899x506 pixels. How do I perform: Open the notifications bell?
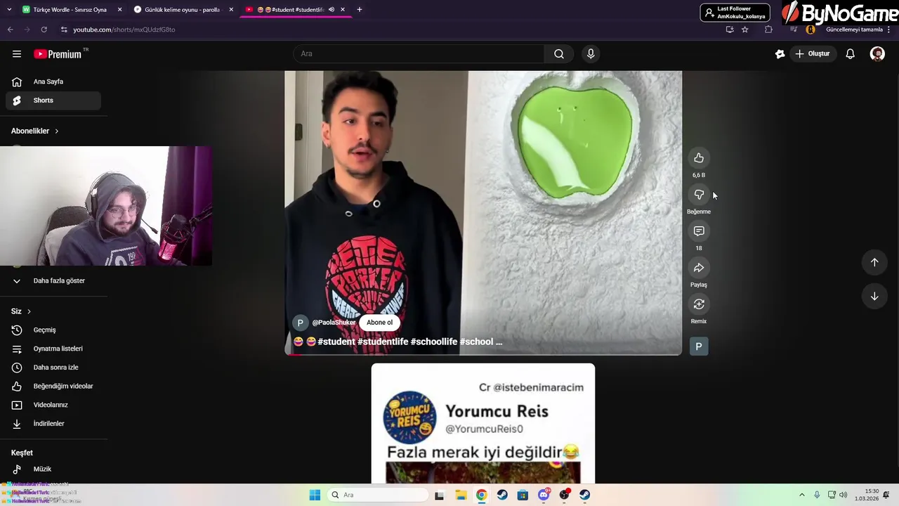tap(850, 54)
